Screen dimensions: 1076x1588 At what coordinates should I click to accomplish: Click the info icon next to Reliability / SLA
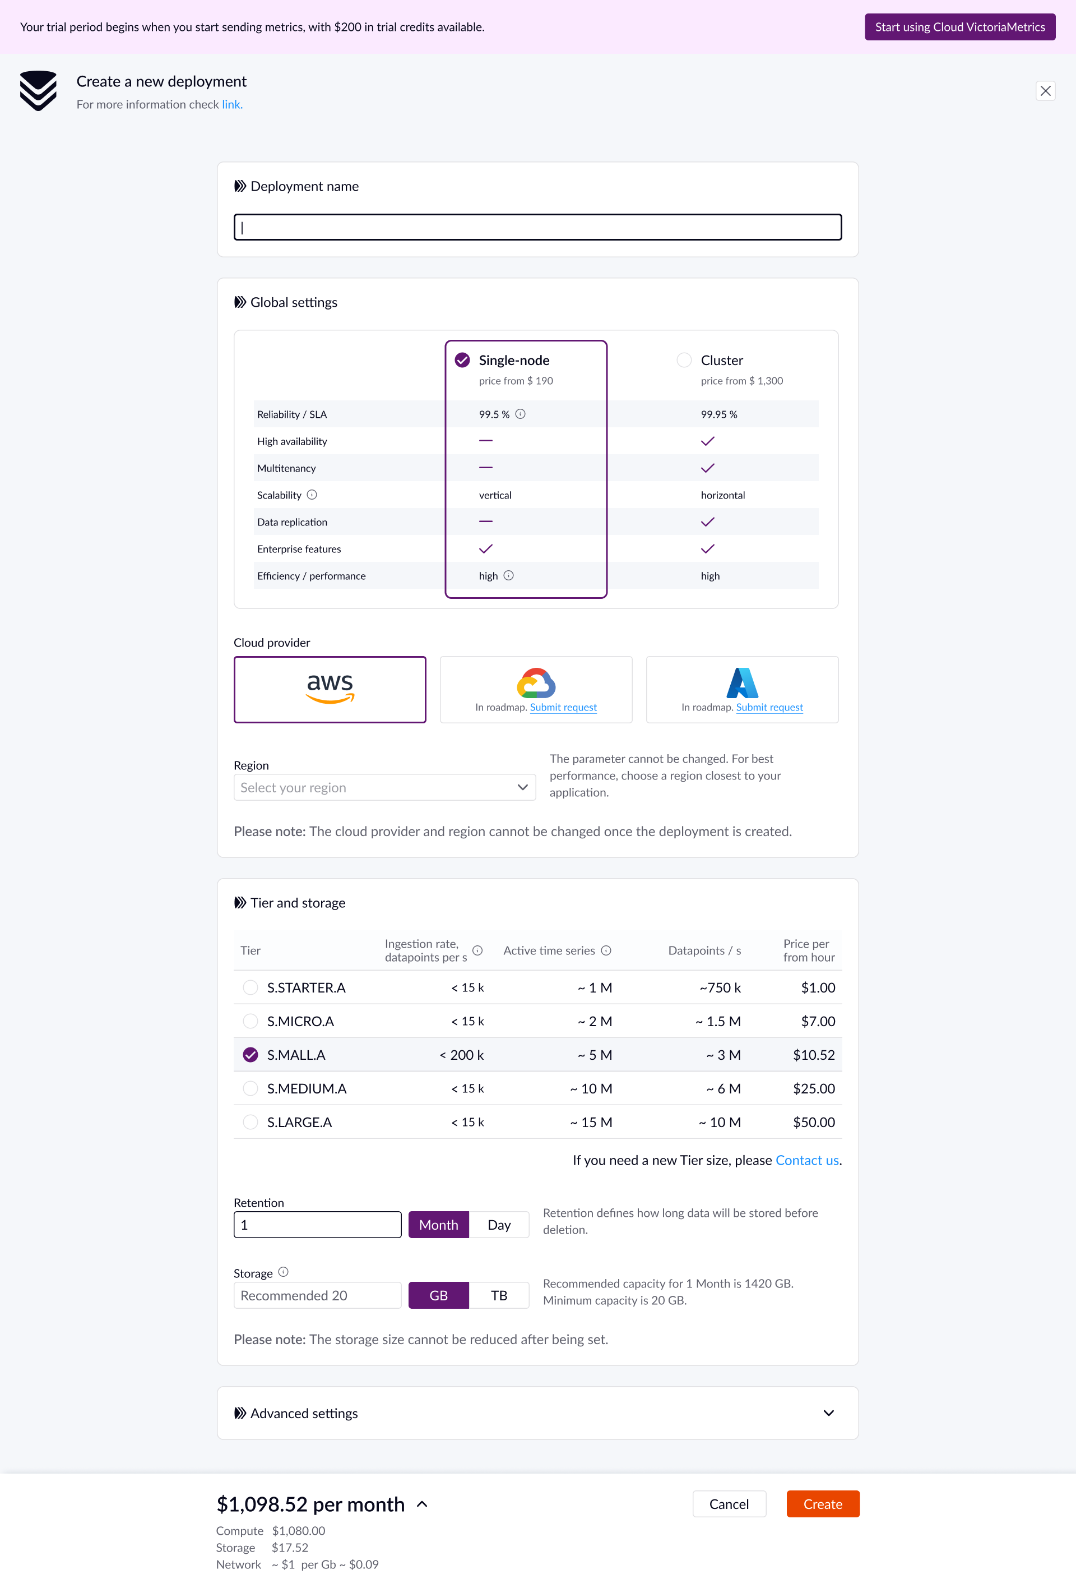coord(521,413)
